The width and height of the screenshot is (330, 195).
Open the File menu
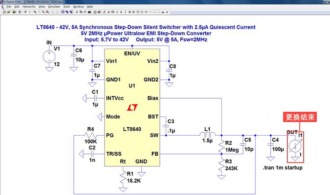[x=9, y=7]
